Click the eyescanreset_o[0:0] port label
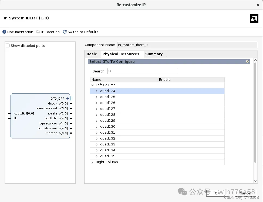 tap(52, 109)
